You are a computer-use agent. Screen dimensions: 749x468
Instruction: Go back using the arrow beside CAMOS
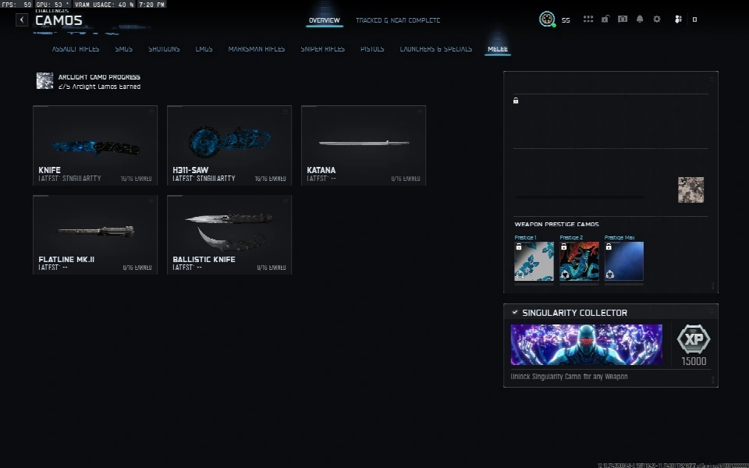click(x=22, y=19)
